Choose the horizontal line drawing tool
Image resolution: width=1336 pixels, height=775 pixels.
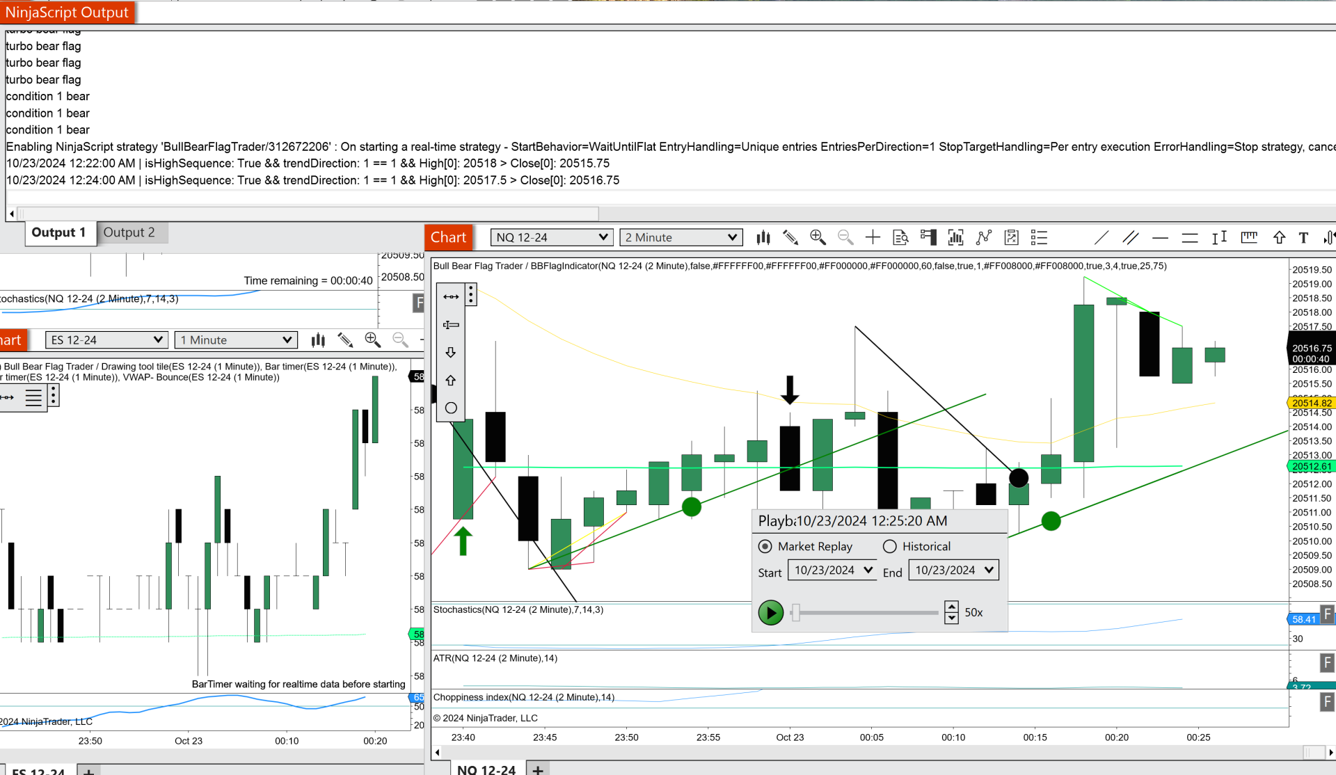[1160, 238]
